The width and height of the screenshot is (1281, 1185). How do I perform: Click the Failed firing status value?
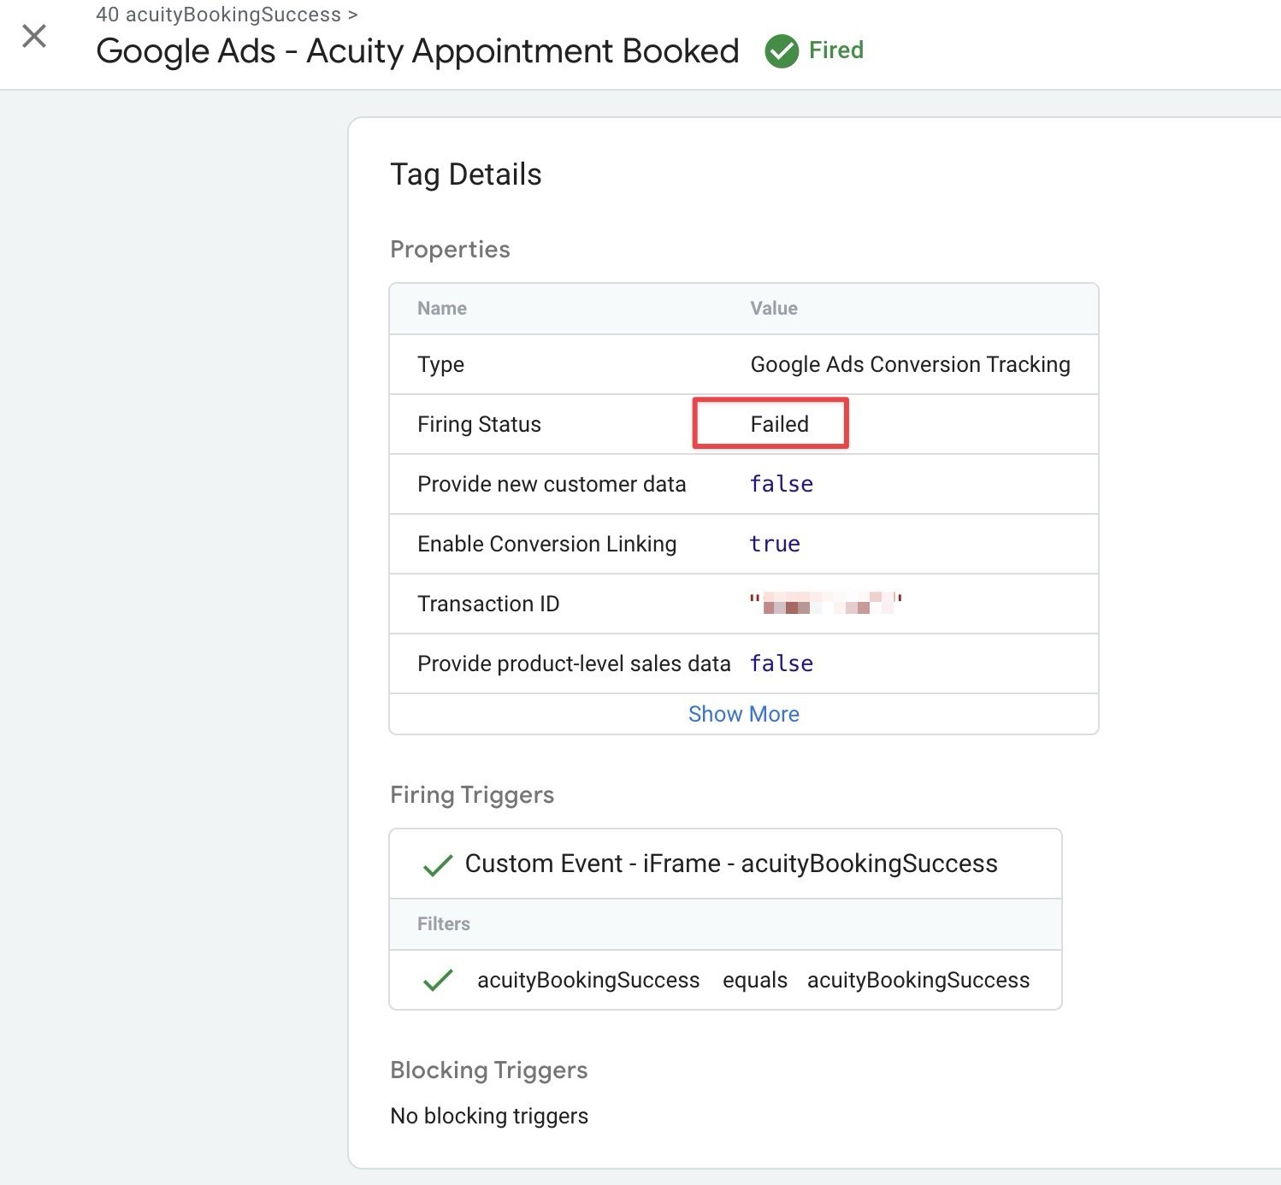tap(779, 424)
